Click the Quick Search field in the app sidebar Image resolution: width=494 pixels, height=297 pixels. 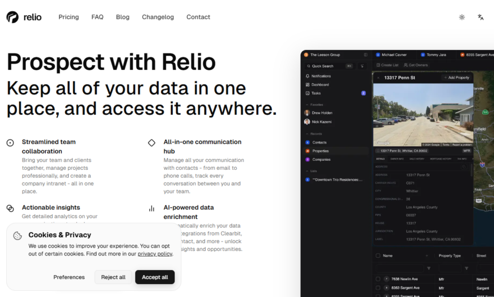[x=330, y=66]
